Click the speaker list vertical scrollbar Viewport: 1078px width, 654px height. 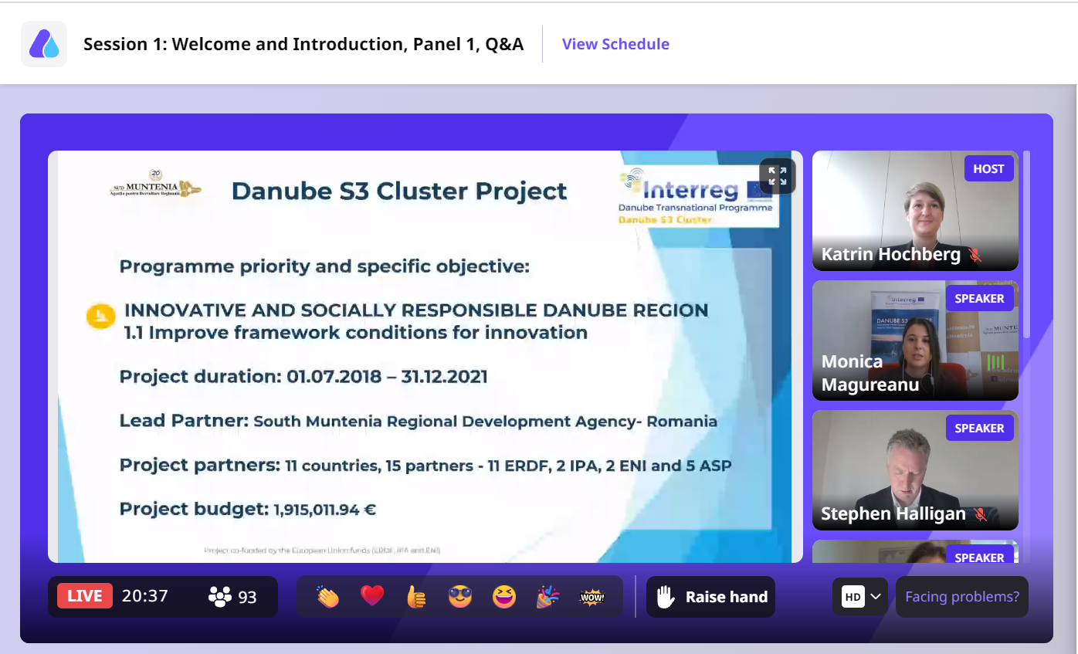tap(1026, 244)
